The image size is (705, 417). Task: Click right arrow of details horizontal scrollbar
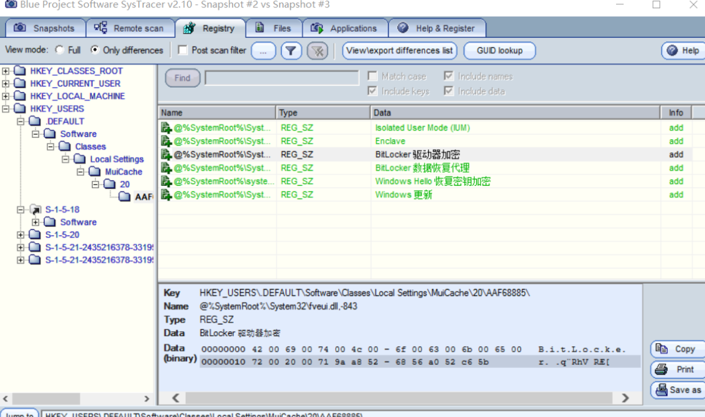pos(625,398)
